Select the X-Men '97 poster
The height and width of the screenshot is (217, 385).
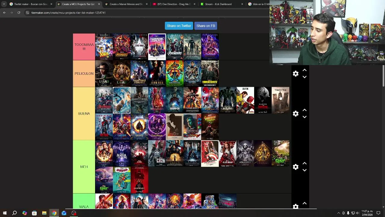click(104, 47)
